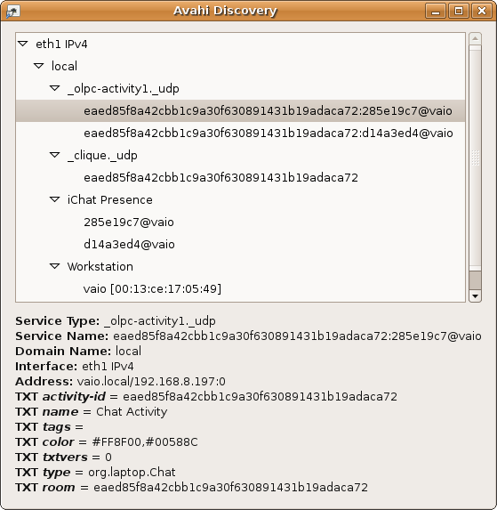Minimize the Avahi Discovery window
The image size is (497, 510).
tap(436, 11)
